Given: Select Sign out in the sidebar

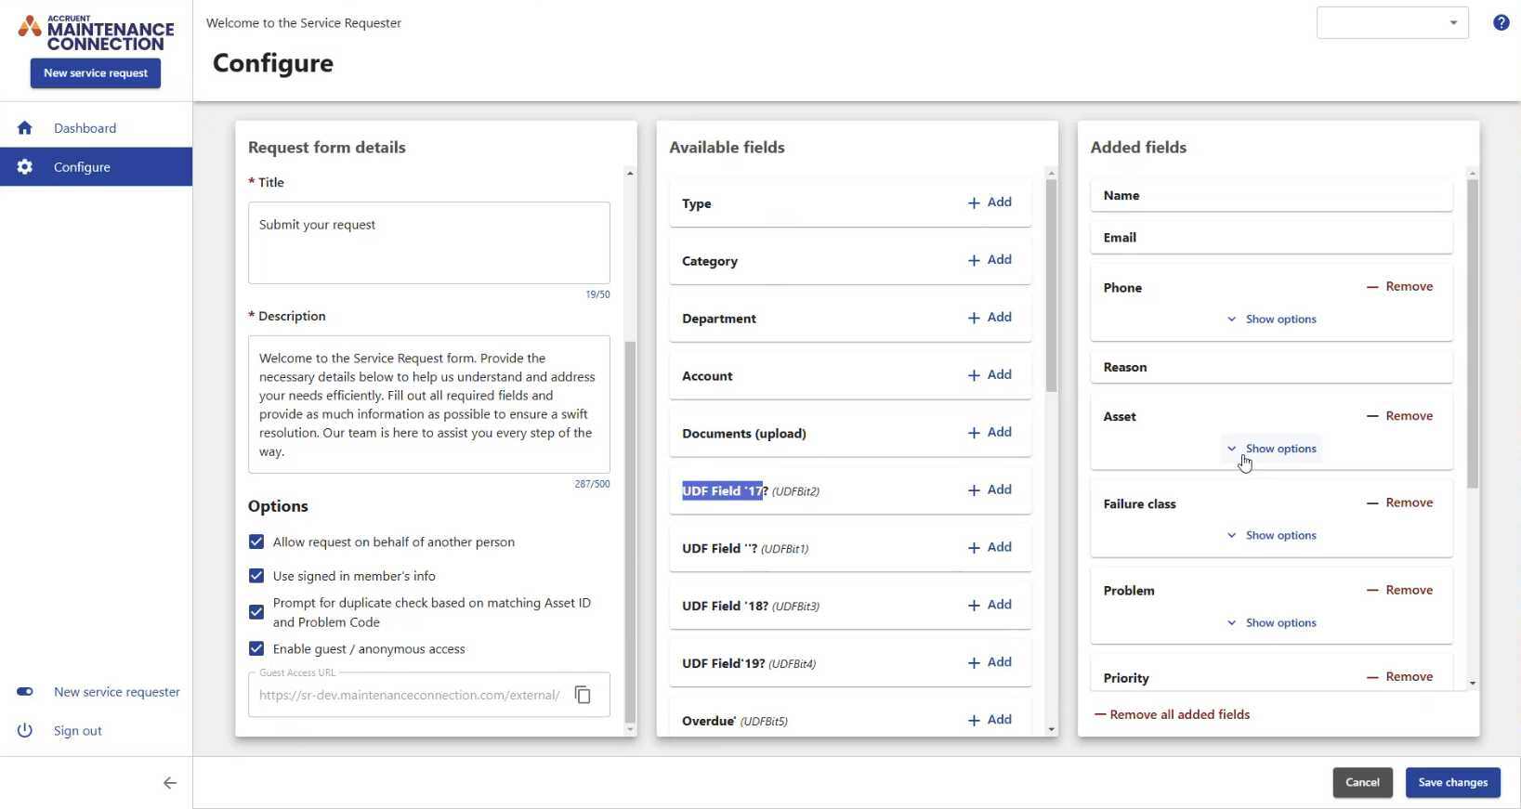Looking at the screenshot, I should [78, 731].
